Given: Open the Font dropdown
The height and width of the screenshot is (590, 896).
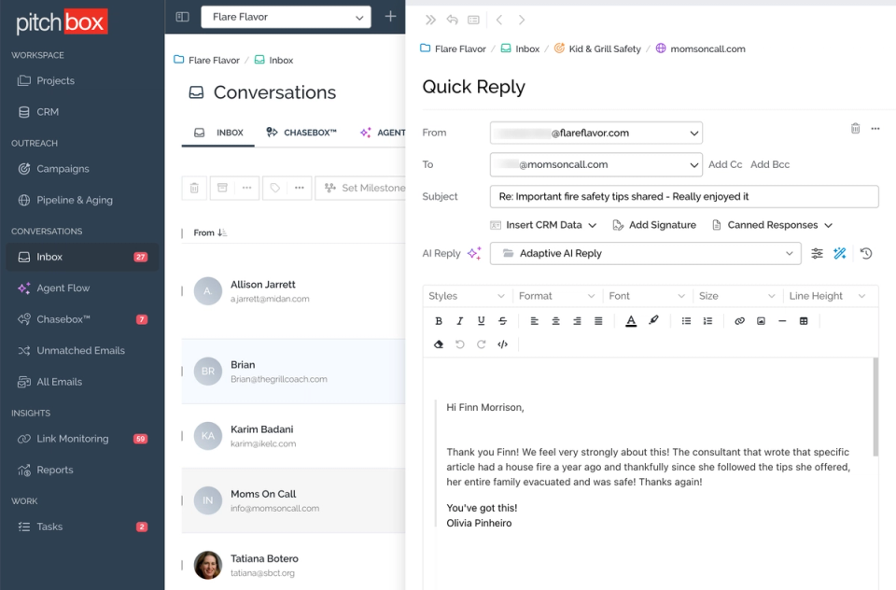Looking at the screenshot, I should point(647,296).
